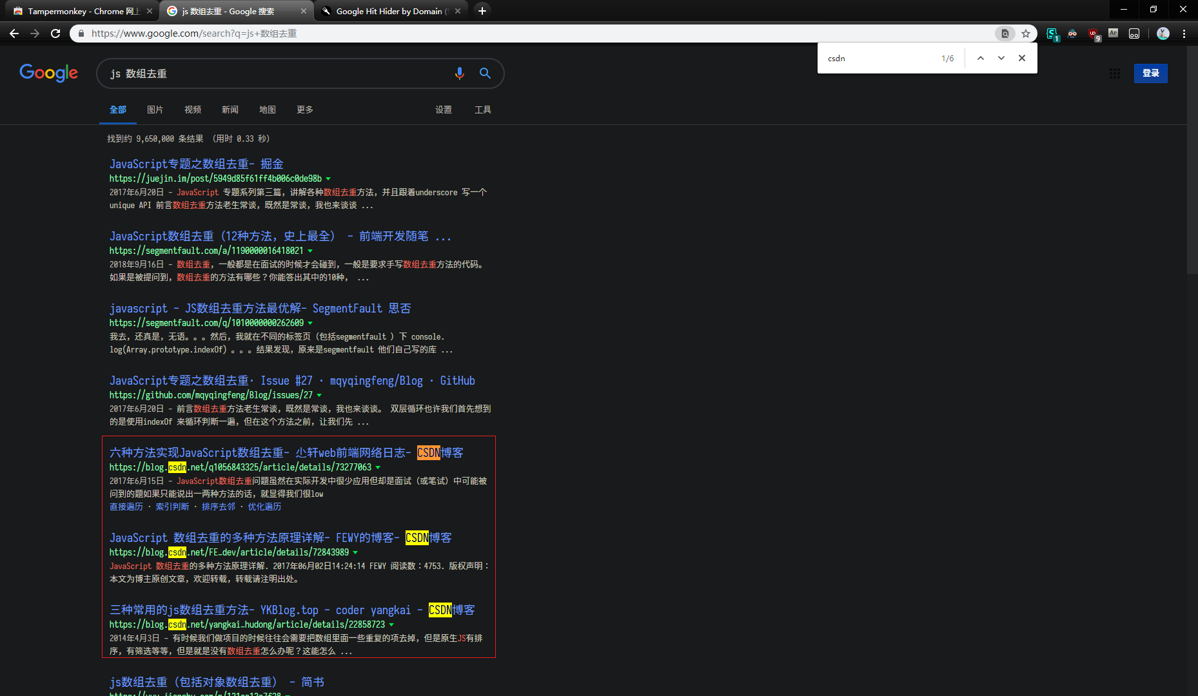Close the Tampermonkey Chrome store tab
Viewport: 1198px width, 696px height.
pyautogui.click(x=150, y=11)
